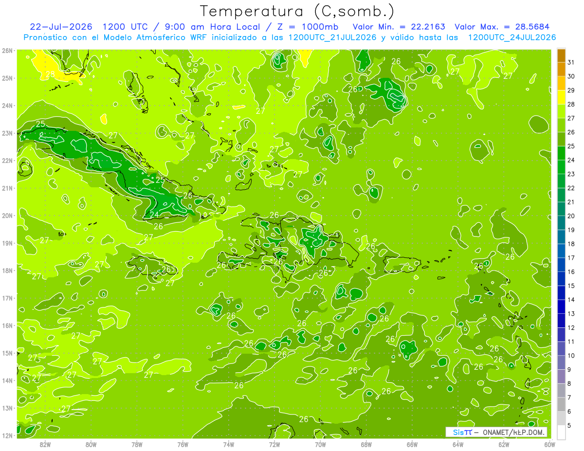This screenshot has width=584, height=451.
Task: Click the "22N" latitude axis label
Action: (x=7, y=161)
